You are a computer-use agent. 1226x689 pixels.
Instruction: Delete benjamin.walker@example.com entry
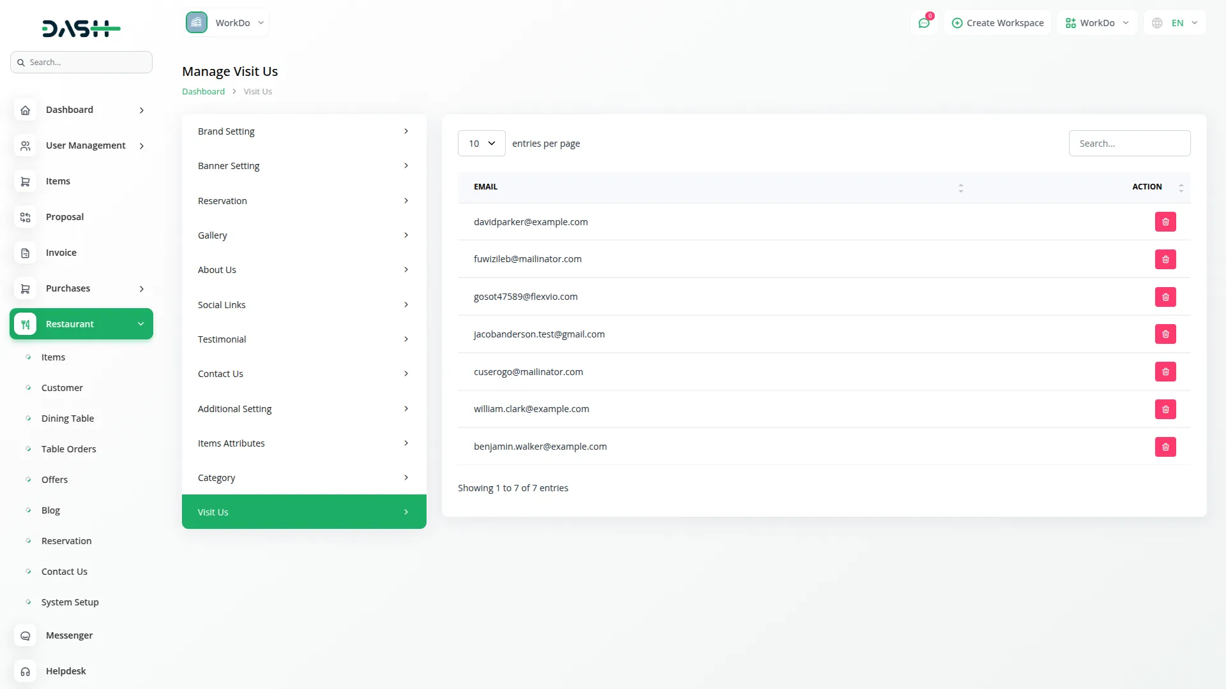point(1165,447)
